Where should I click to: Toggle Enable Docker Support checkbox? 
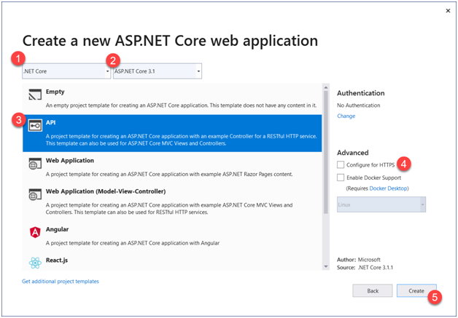coord(341,178)
